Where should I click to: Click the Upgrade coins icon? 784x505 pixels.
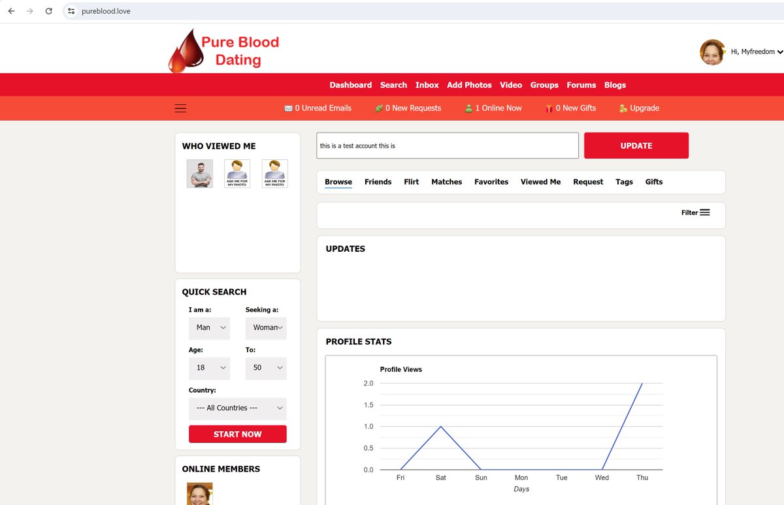click(623, 108)
